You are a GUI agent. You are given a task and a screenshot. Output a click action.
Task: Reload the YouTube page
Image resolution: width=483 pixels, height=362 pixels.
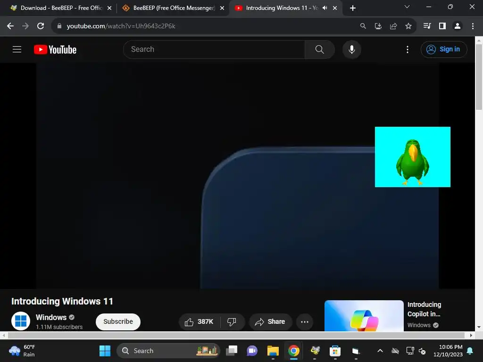coord(41,26)
